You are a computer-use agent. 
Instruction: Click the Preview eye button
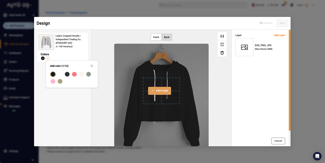(266, 23)
